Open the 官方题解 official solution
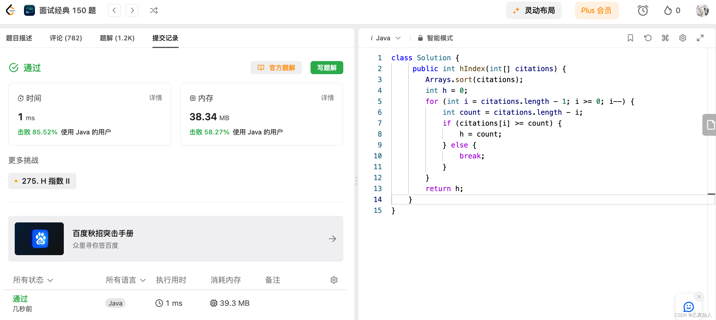Viewport: 716px width, 320px height. coord(276,68)
